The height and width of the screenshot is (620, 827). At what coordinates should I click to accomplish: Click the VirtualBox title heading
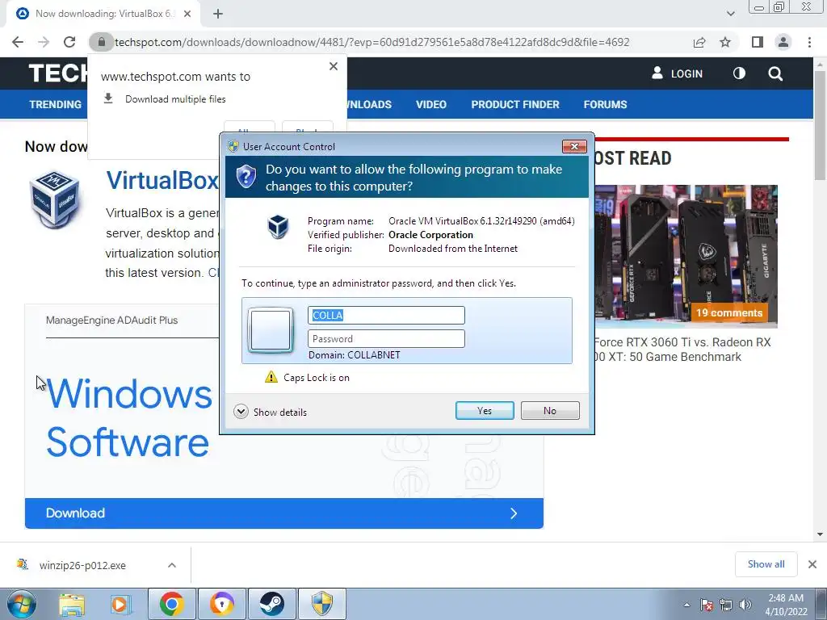tap(162, 181)
